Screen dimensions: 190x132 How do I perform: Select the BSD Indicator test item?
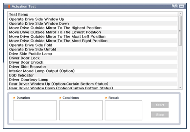pyautogui.click(x=93, y=75)
